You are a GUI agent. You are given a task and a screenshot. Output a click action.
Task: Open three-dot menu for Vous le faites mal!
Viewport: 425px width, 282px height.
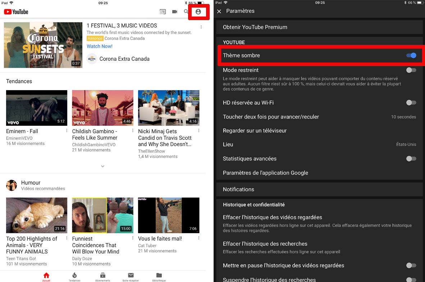click(x=199, y=238)
